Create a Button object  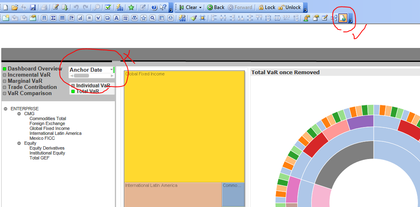tap(107, 18)
